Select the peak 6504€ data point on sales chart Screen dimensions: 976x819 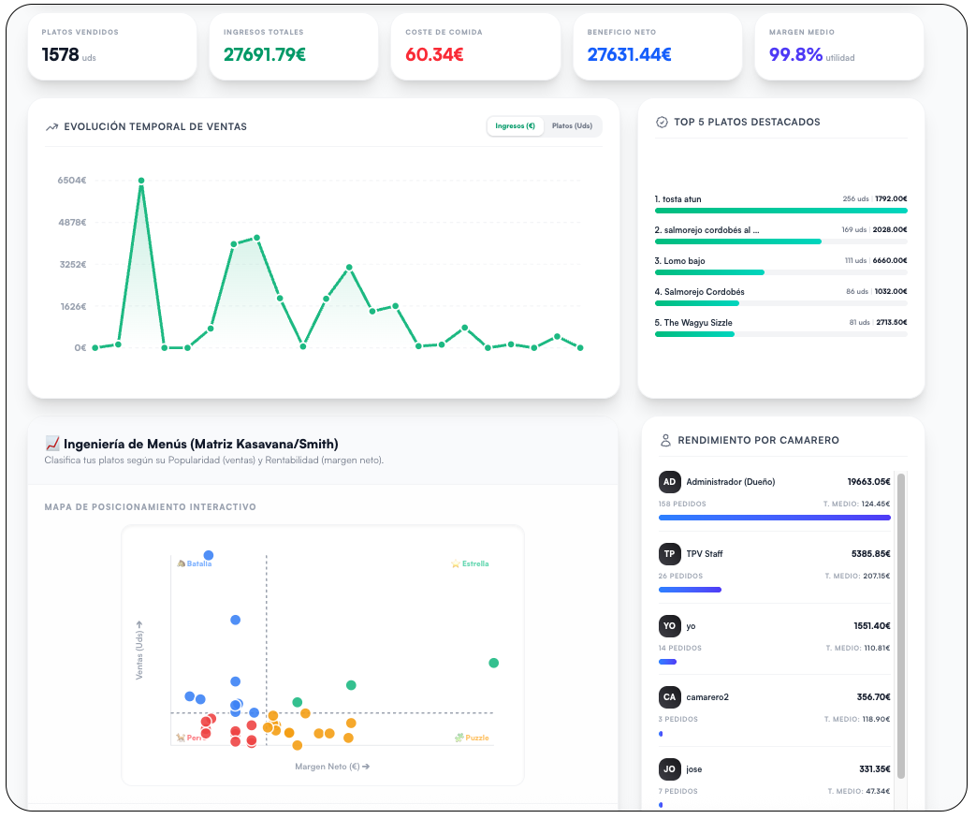coord(141,182)
